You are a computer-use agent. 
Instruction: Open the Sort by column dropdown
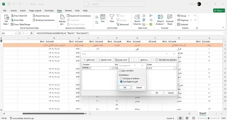(x=102, y=68)
